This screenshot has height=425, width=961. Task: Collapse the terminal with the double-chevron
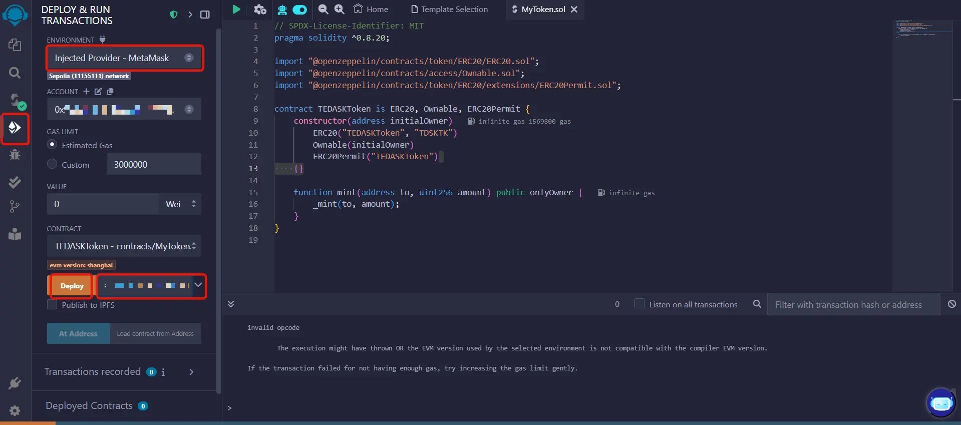[231, 304]
